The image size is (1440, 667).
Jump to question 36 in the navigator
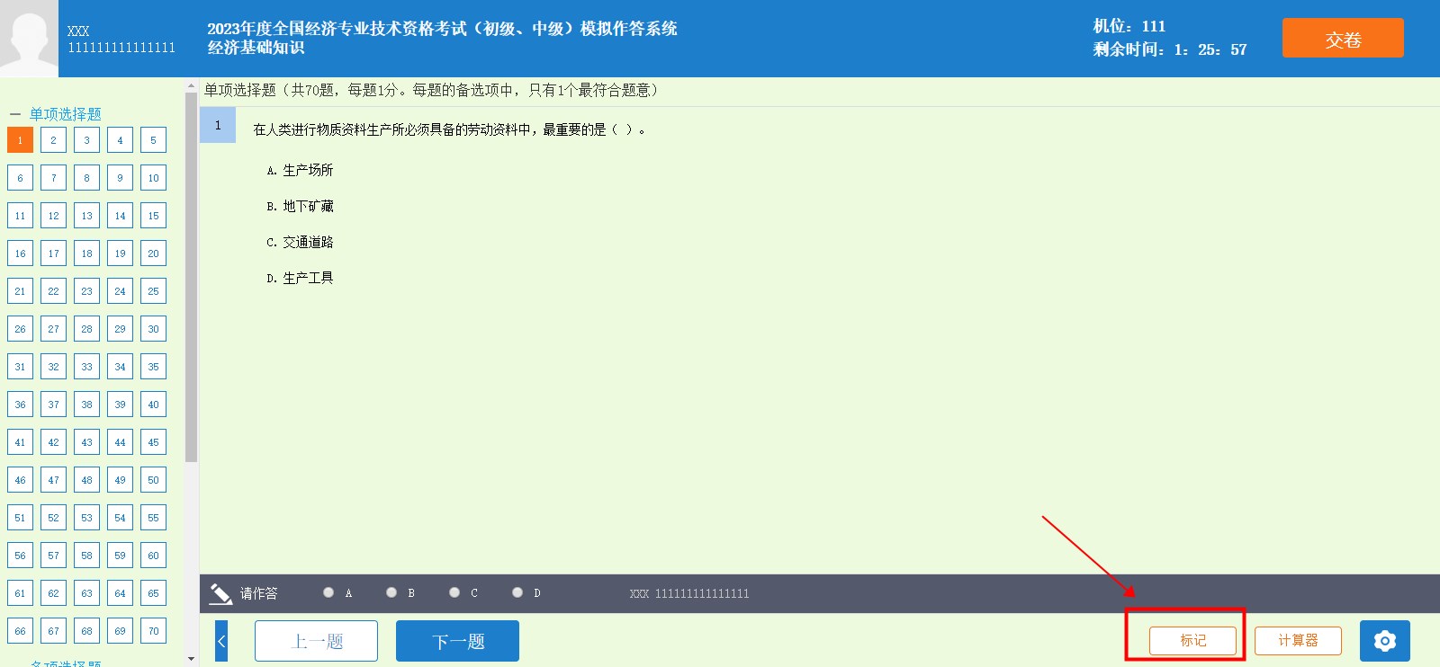20,405
